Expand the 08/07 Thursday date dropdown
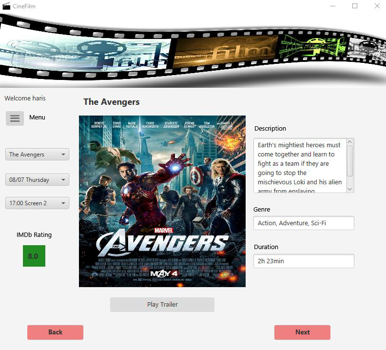386x350 pixels. [37, 180]
